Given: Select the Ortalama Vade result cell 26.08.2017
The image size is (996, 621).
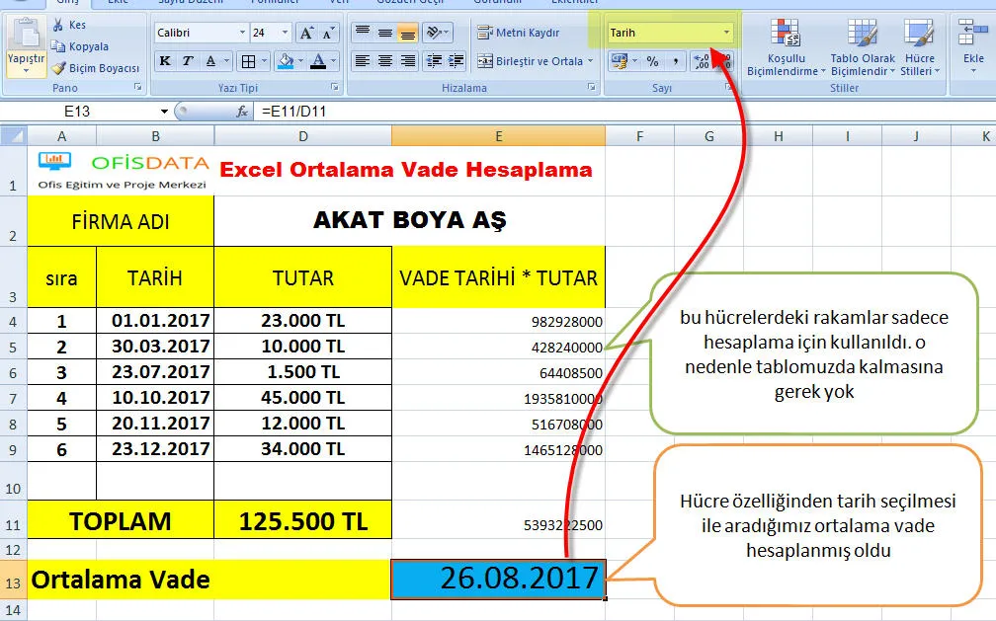Looking at the screenshot, I should coord(498,579).
